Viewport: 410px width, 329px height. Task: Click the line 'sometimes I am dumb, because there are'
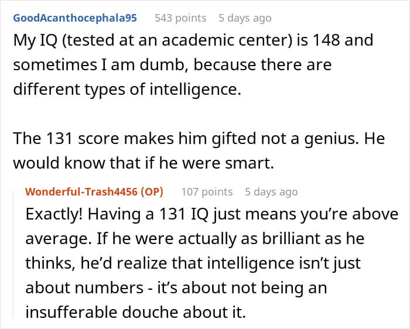click(172, 64)
